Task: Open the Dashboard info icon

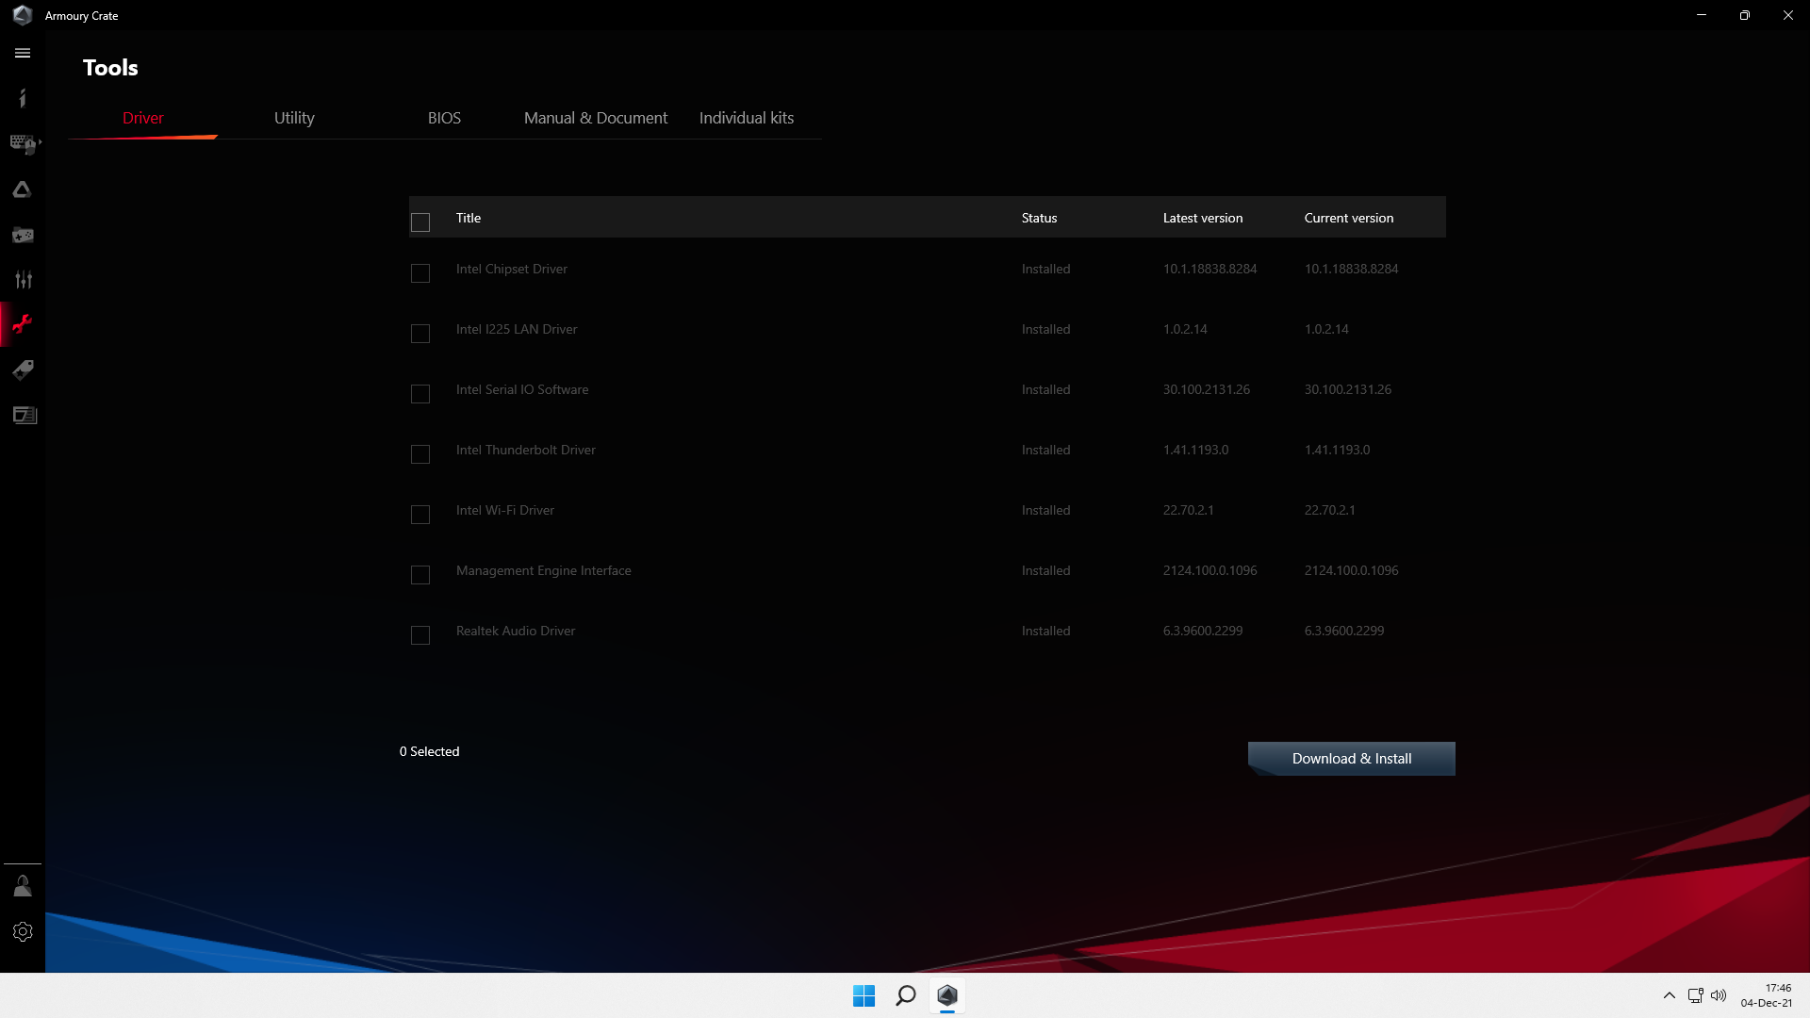Action: click(23, 98)
